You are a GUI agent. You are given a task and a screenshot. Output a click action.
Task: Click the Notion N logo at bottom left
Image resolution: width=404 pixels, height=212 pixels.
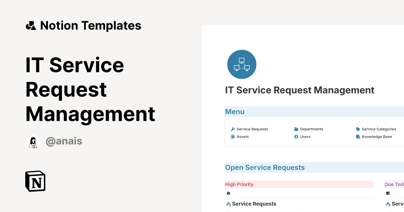(x=35, y=181)
